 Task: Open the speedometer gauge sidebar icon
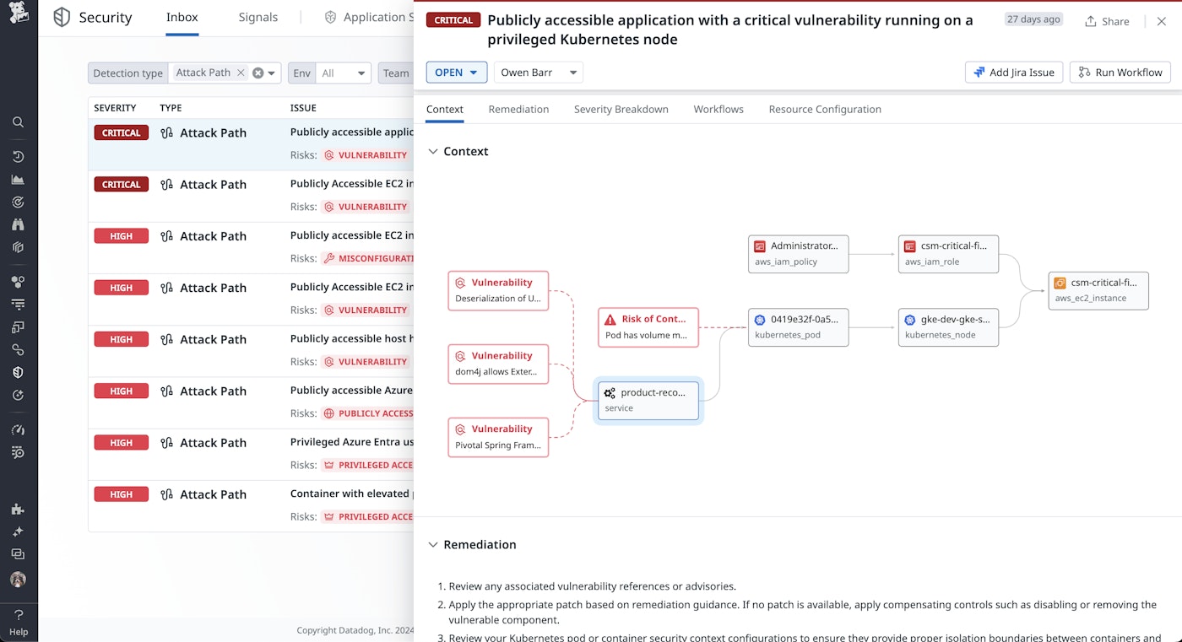[18, 429]
